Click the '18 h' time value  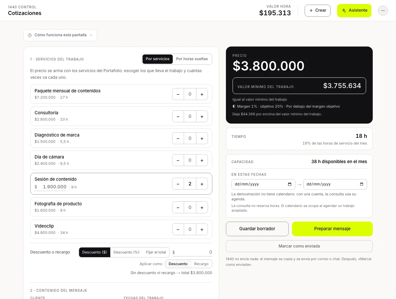point(361,136)
